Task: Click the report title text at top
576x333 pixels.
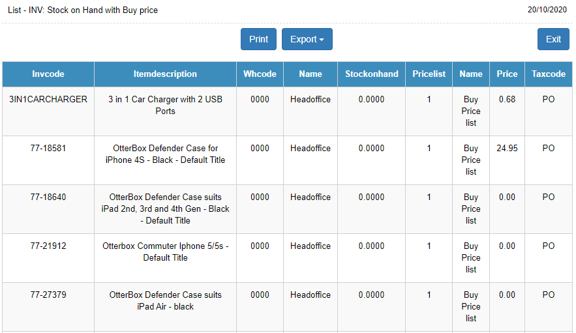Action: tap(83, 10)
